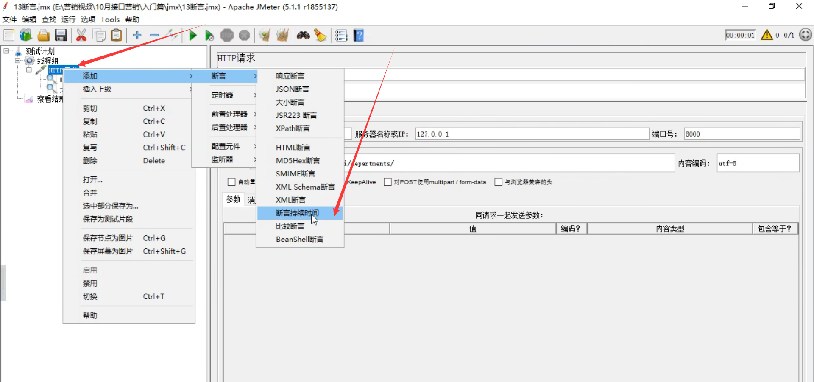Click the path field containing departments/
The image size is (814, 382).
coord(509,163)
